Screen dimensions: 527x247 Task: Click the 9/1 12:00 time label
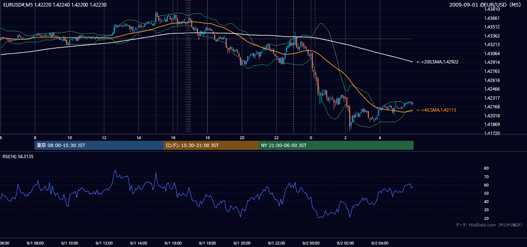pos(104,243)
